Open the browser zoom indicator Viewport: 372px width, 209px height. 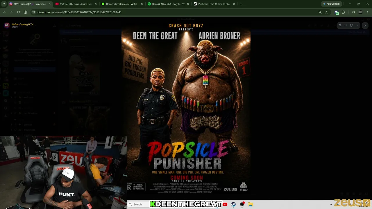[320, 12]
